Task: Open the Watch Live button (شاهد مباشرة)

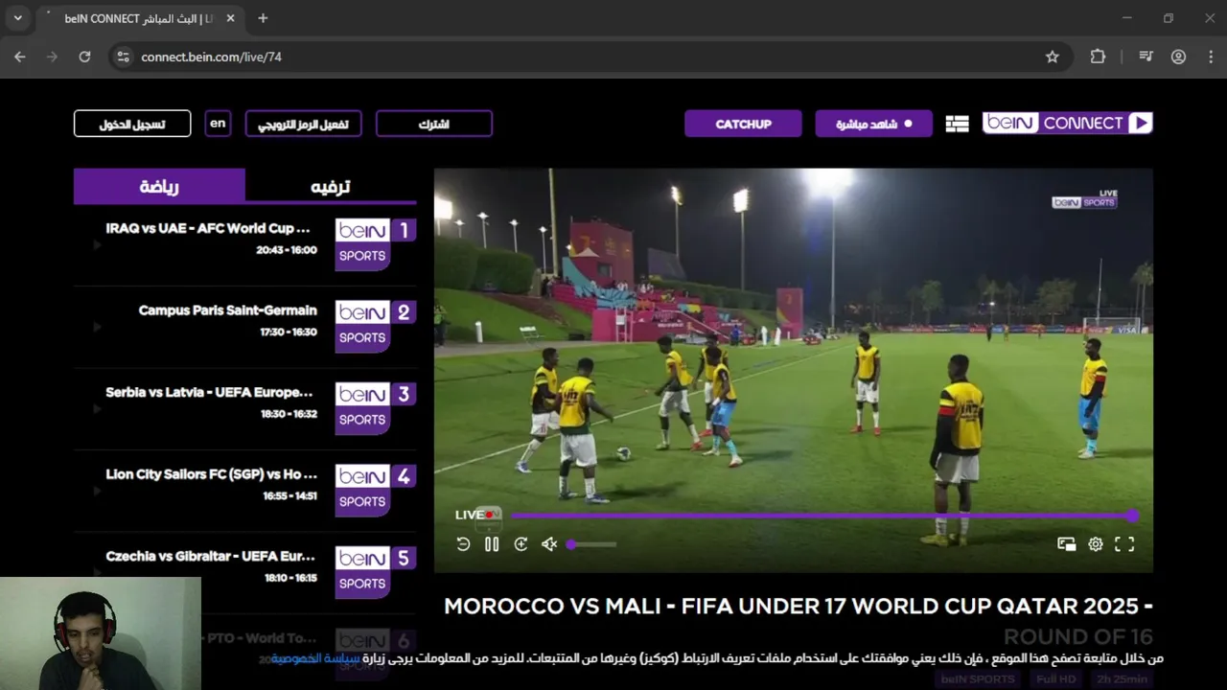Action: coord(873,124)
